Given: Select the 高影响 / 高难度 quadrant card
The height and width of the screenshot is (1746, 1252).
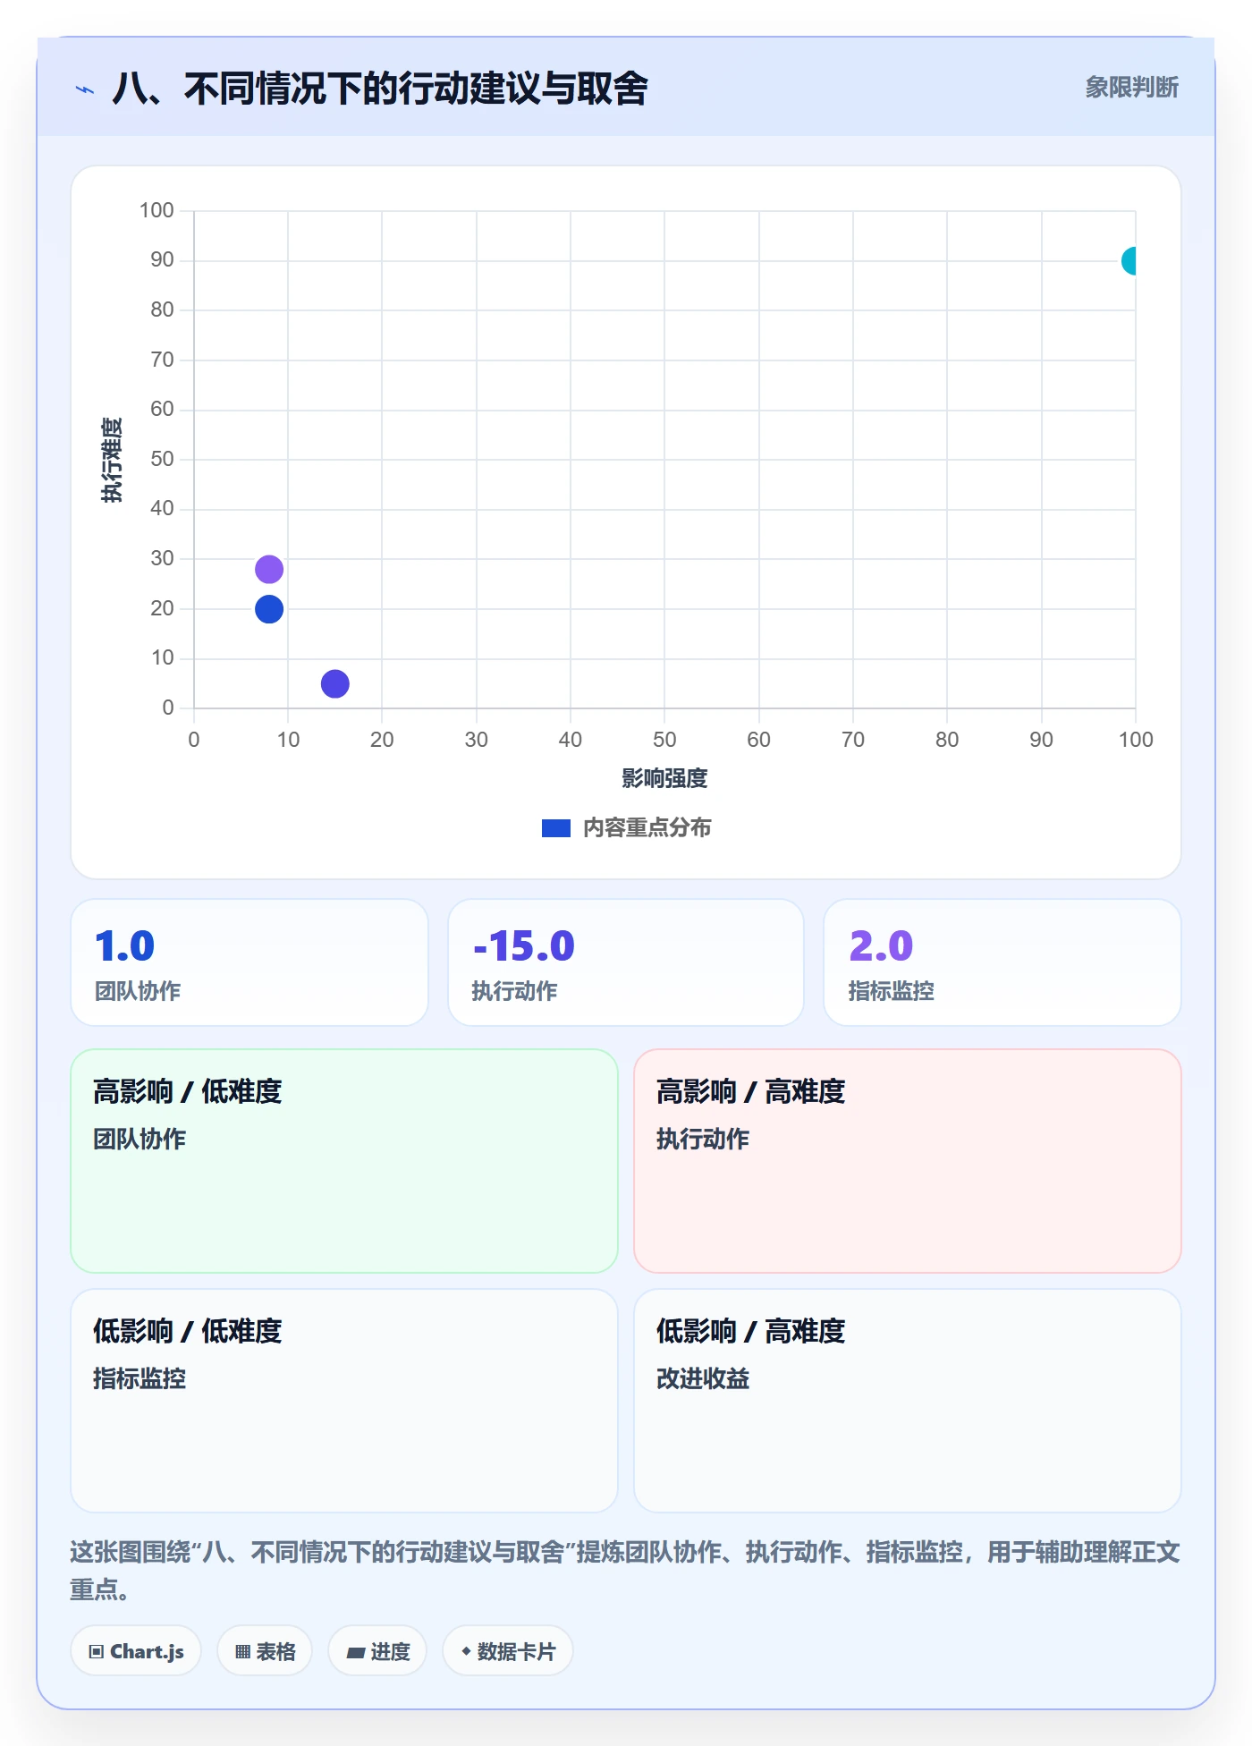Looking at the screenshot, I should click(x=908, y=1161).
